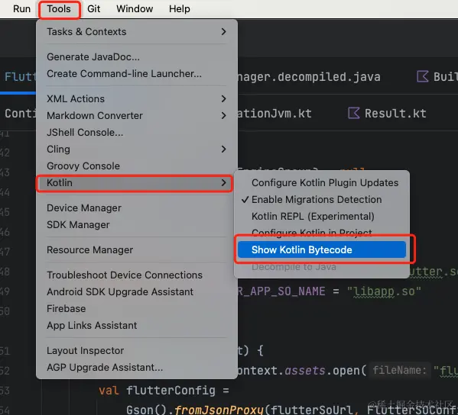
Task: Click the assets property in code
Action: click(305, 371)
